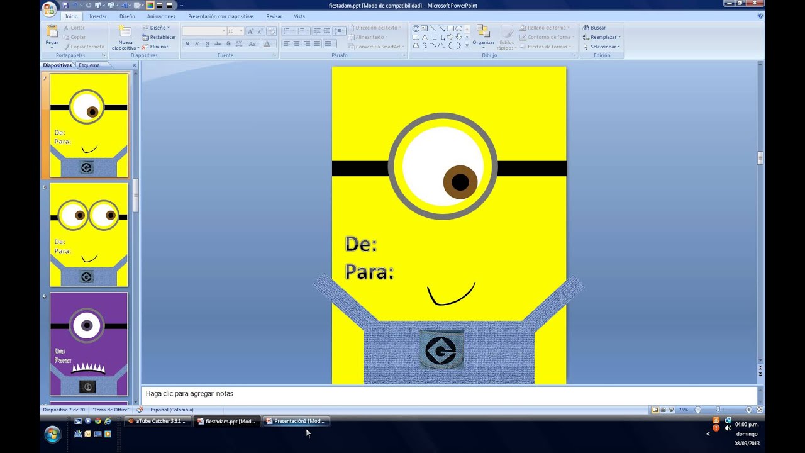Toggle align text right
The width and height of the screenshot is (805, 453).
(307, 43)
